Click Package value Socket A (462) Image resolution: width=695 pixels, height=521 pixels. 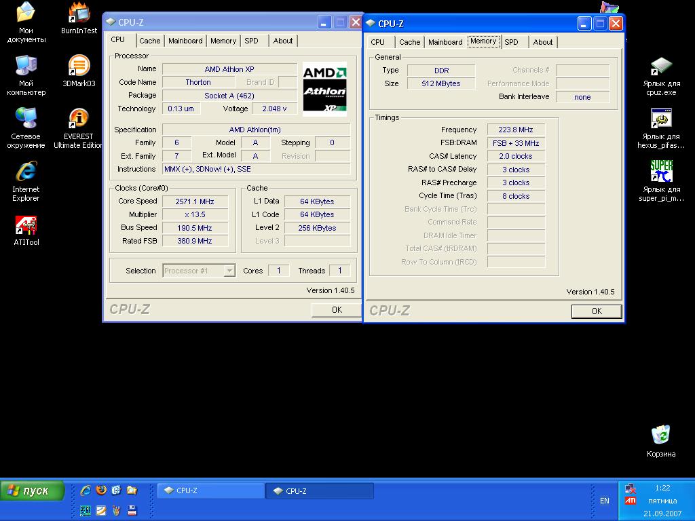tap(229, 96)
